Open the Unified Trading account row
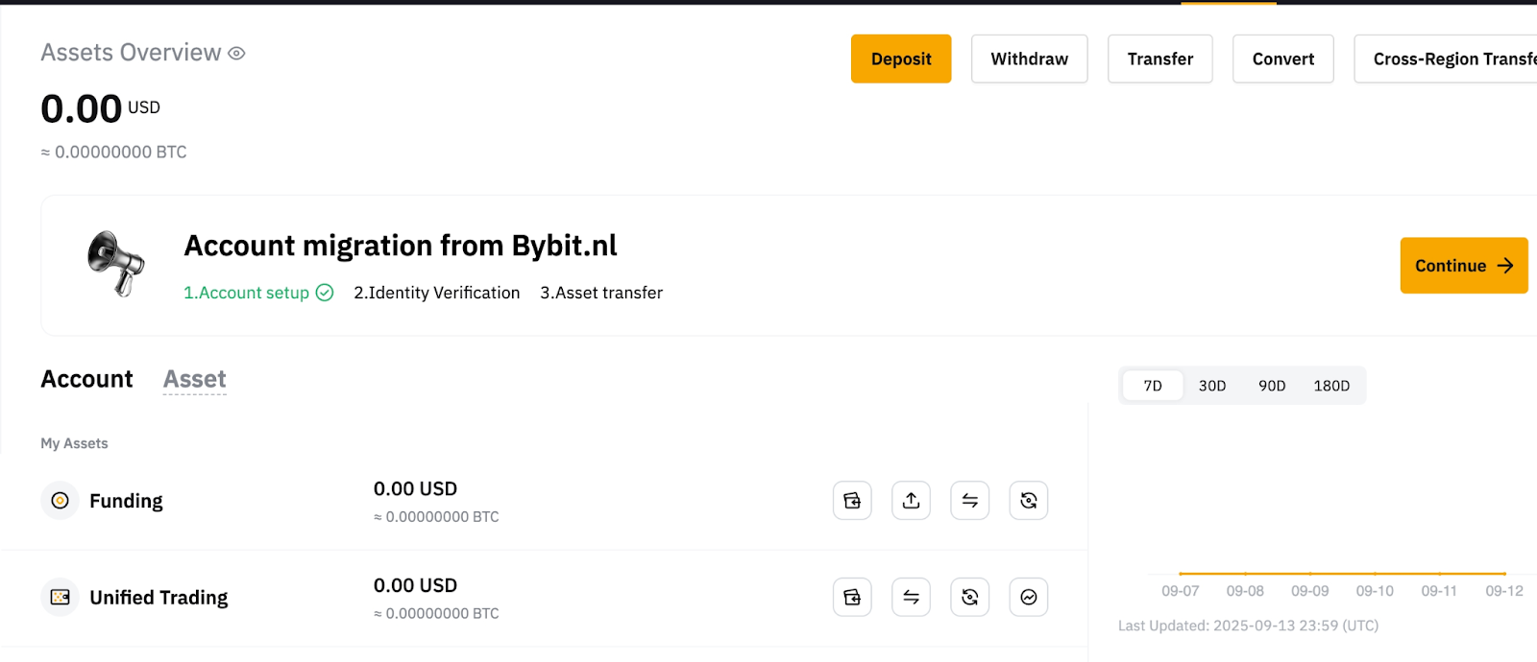Viewport: 1537px width, 662px height. click(159, 598)
